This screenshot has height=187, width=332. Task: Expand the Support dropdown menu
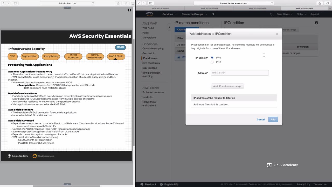pos(316,14)
